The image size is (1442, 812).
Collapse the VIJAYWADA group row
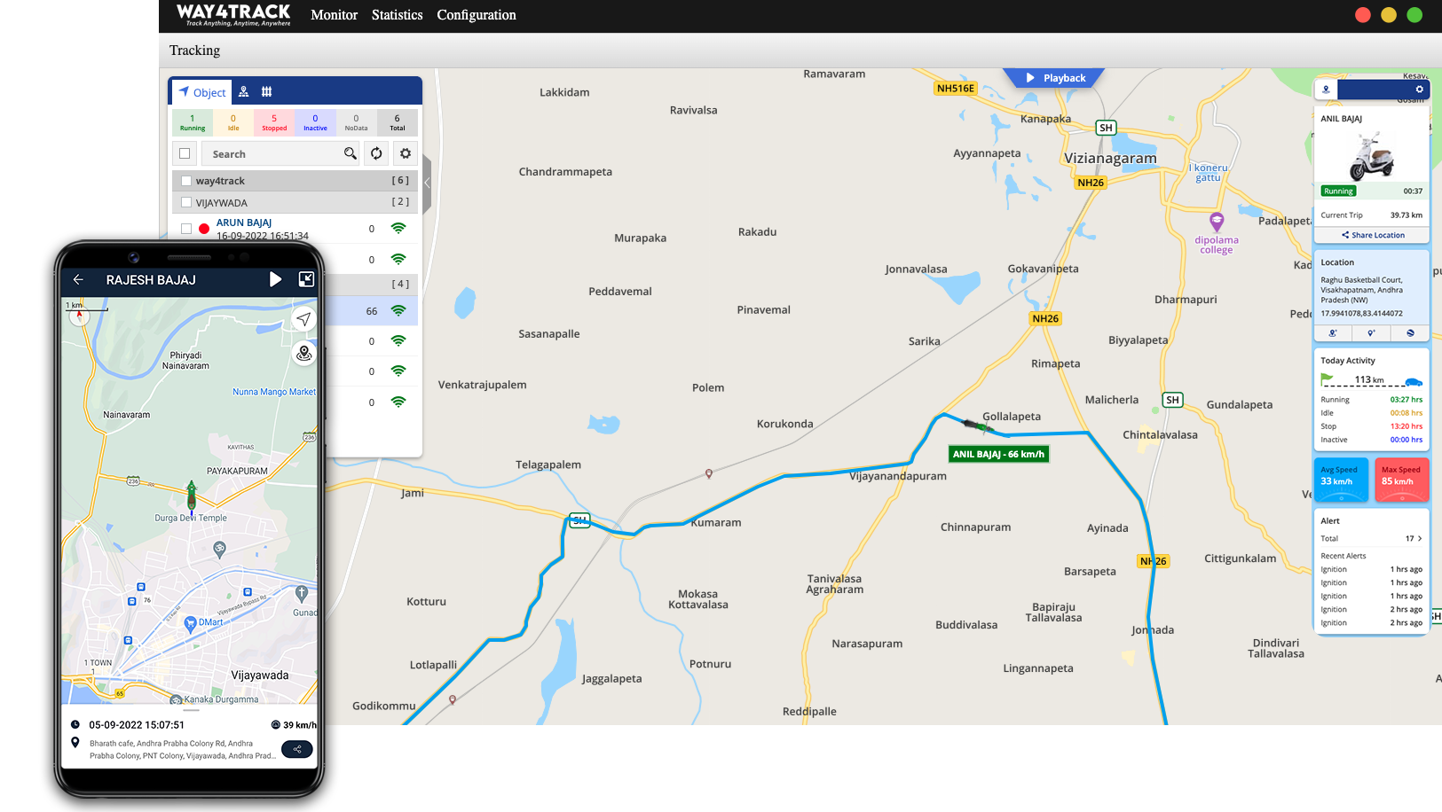[295, 202]
